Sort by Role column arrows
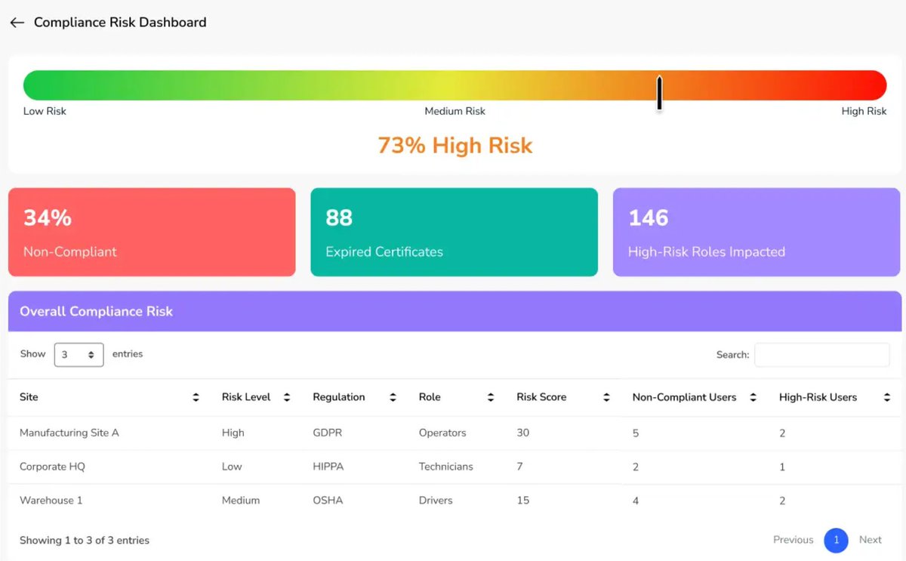 coord(491,397)
